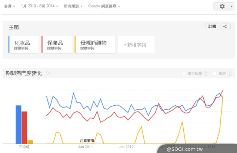Click help icon beside 預測
The height and width of the screenshot is (153, 237).
click(x=229, y=74)
